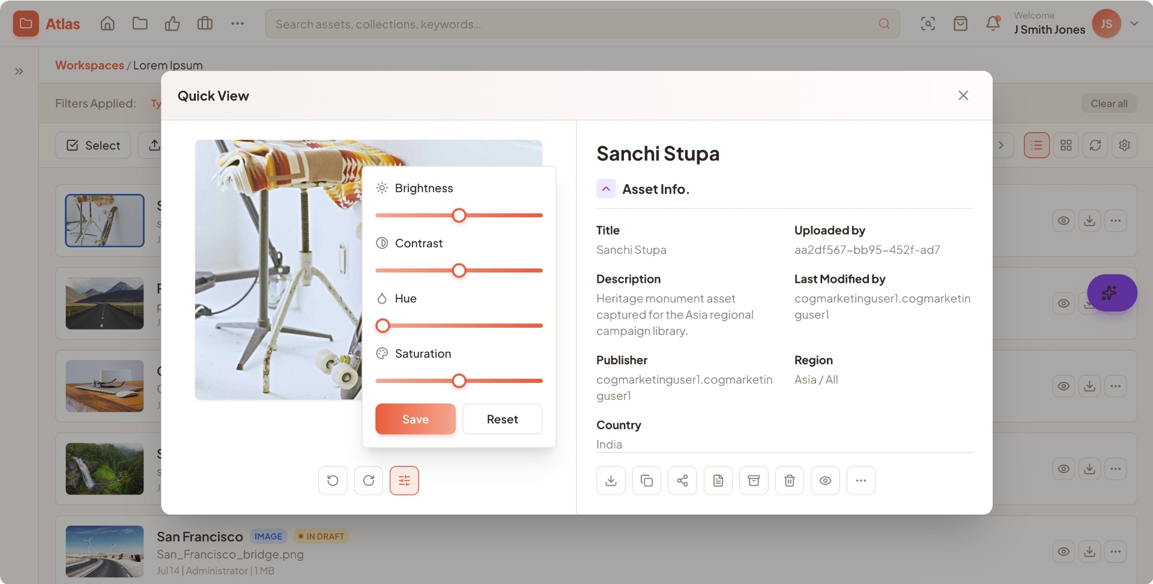The image size is (1153, 584).
Task: Open the view settings gear
Action: click(x=1125, y=145)
